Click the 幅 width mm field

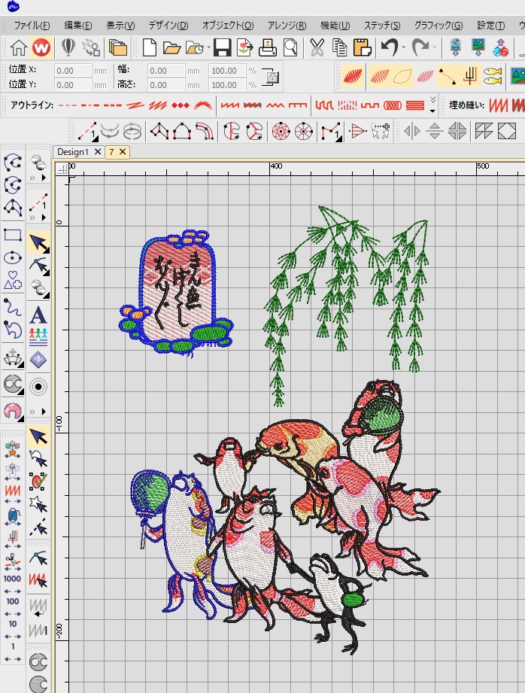[x=166, y=71]
